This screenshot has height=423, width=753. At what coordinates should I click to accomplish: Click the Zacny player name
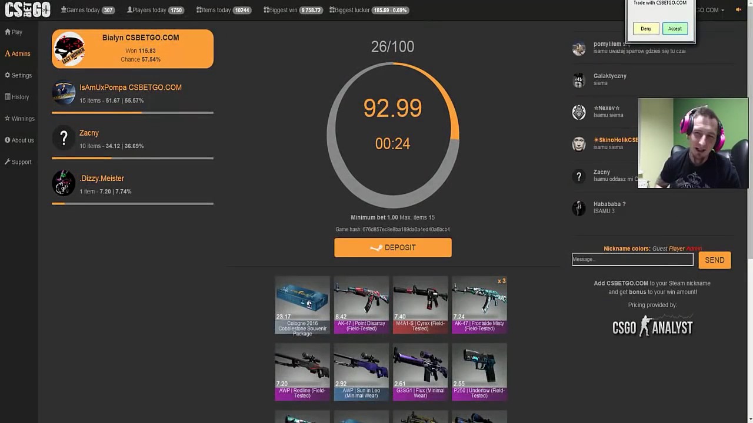(89, 133)
